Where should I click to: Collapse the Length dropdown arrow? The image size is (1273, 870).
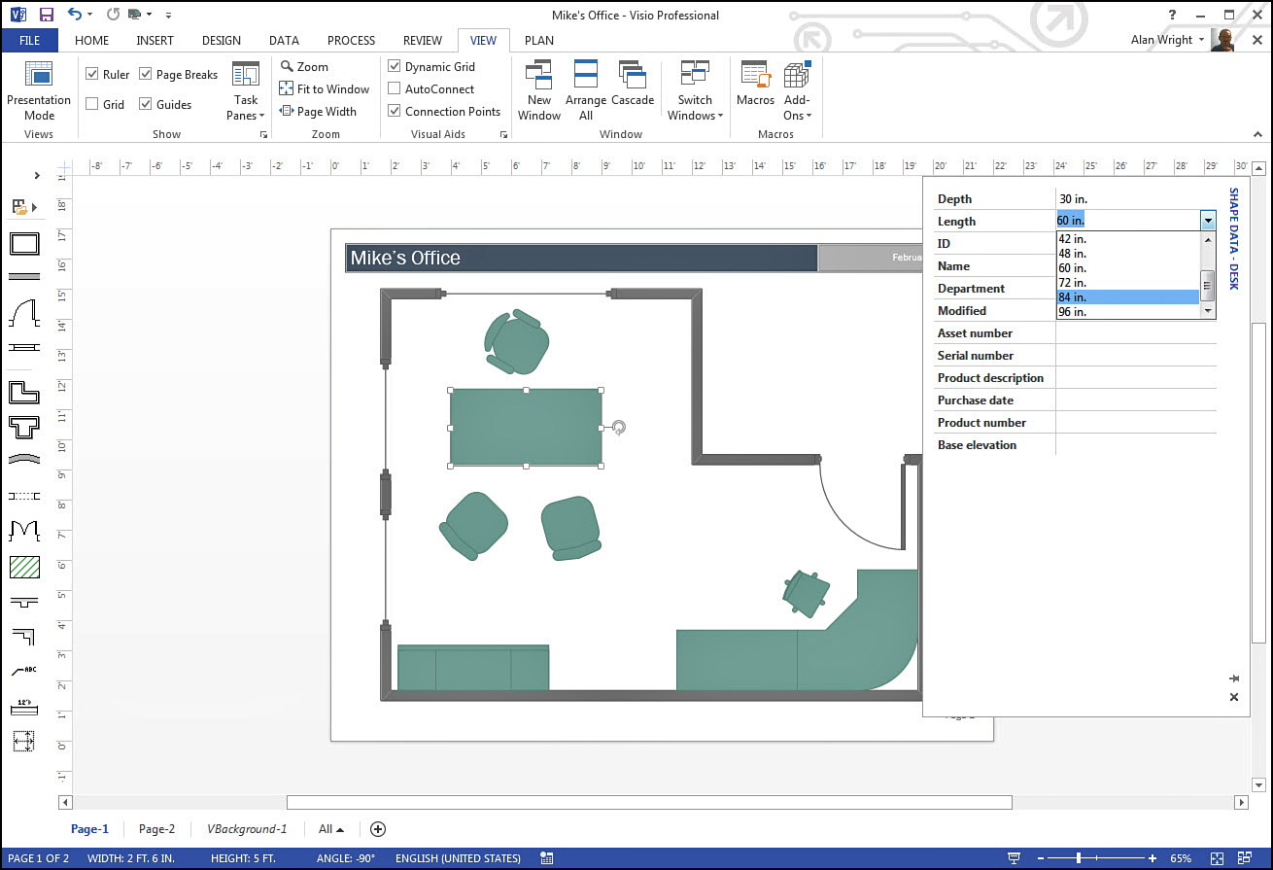tap(1208, 222)
